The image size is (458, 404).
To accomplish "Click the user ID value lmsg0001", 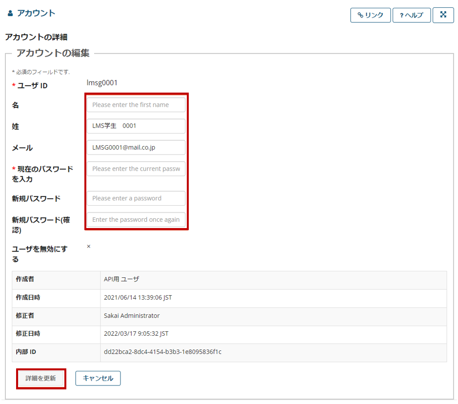I will [102, 83].
